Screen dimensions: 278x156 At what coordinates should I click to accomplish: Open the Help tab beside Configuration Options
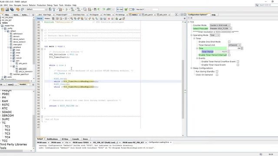point(213,15)
